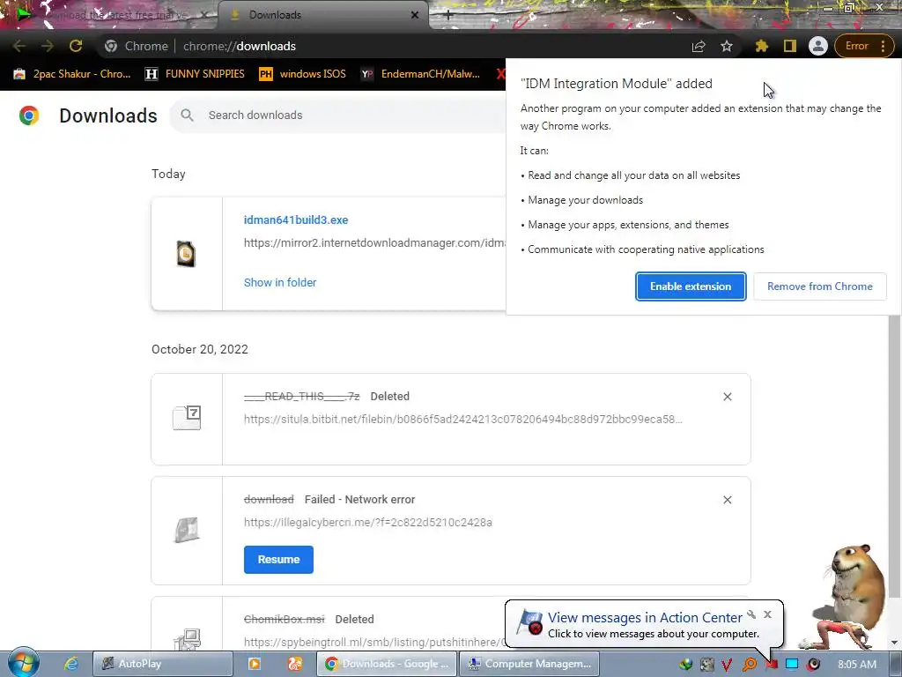
Task: Reload the page with the refresh icon
Action: click(76, 46)
